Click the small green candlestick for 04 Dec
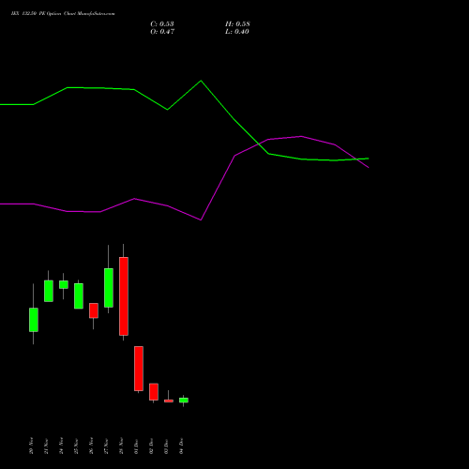 184,401
